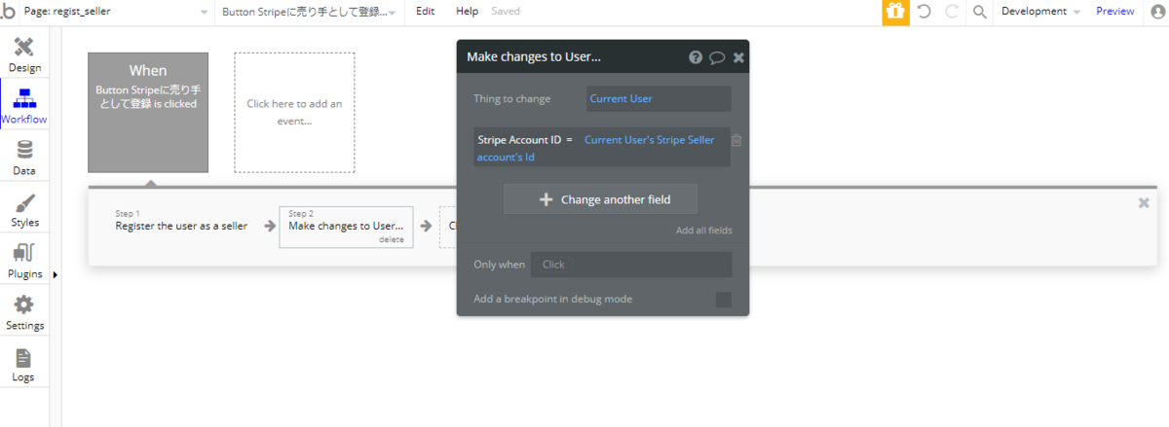Open the Thing to change Current User dropdown
The width and height of the screenshot is (1169, 427).
659,98
